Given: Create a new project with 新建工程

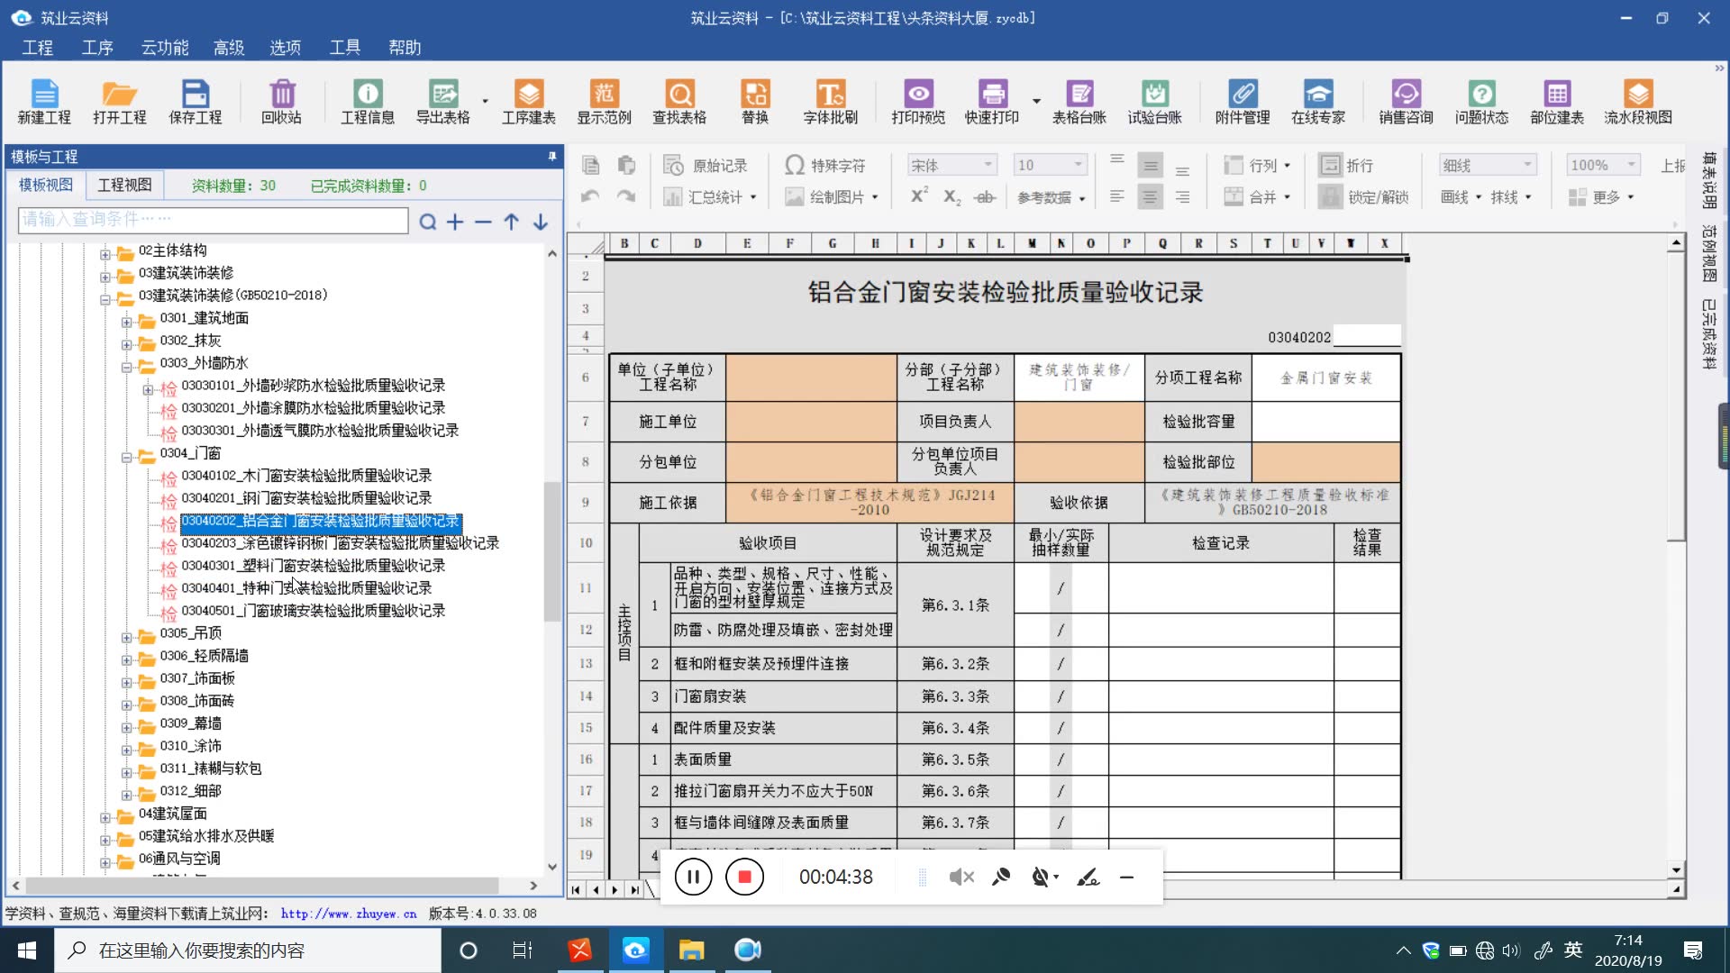Looking at the screenshot, I should 45,101.
